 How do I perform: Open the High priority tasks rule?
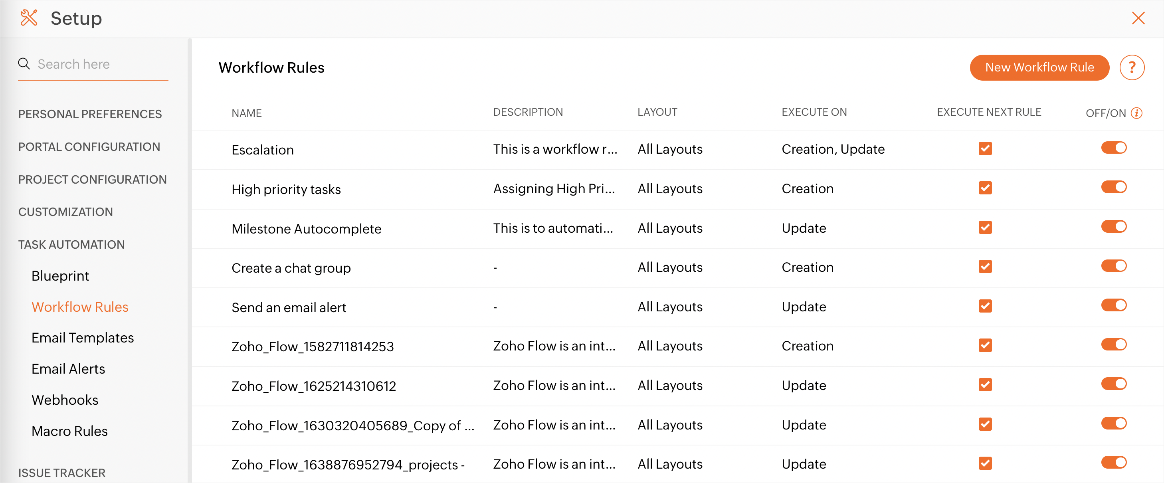(286, 189)
